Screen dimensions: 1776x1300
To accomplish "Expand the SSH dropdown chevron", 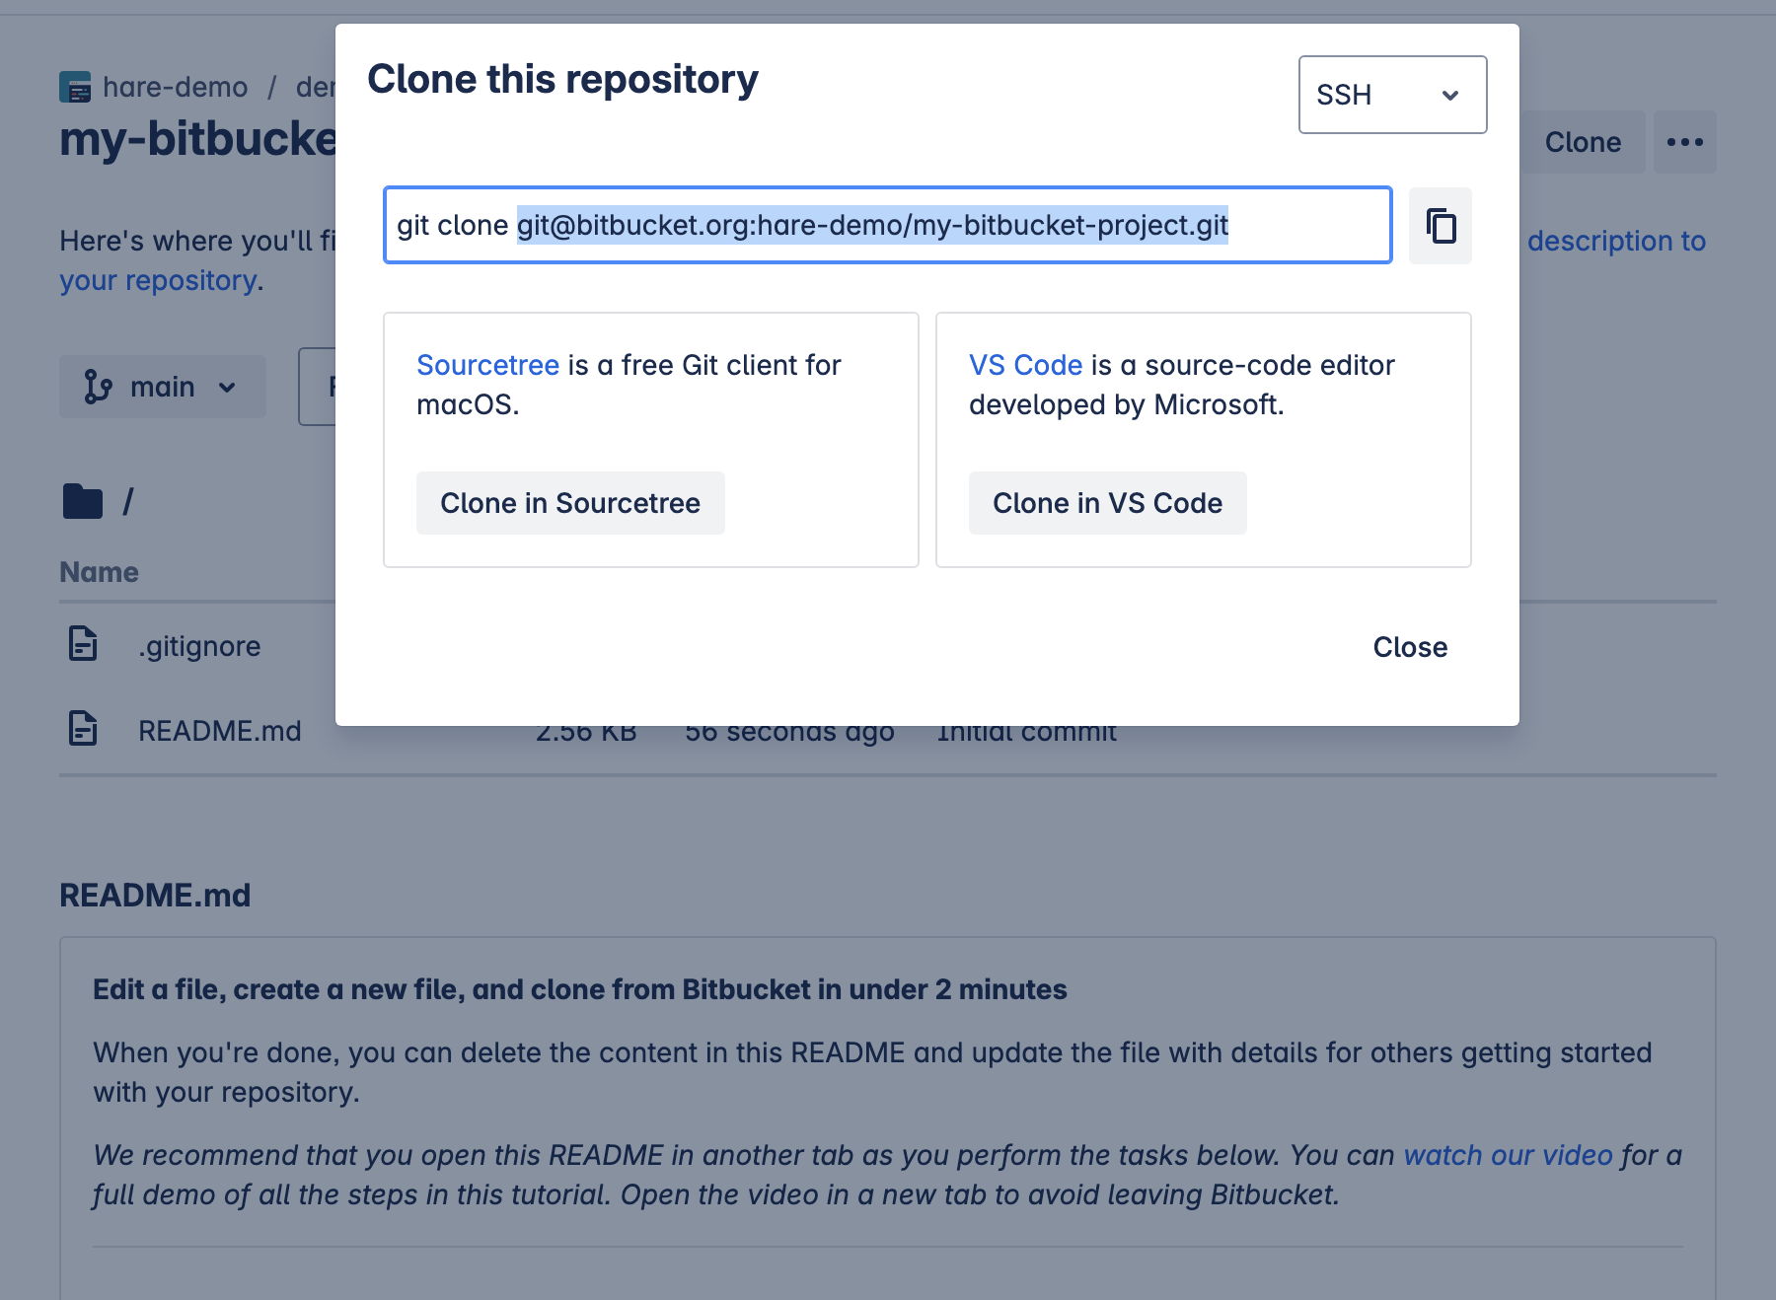I will click(1450, 95).
